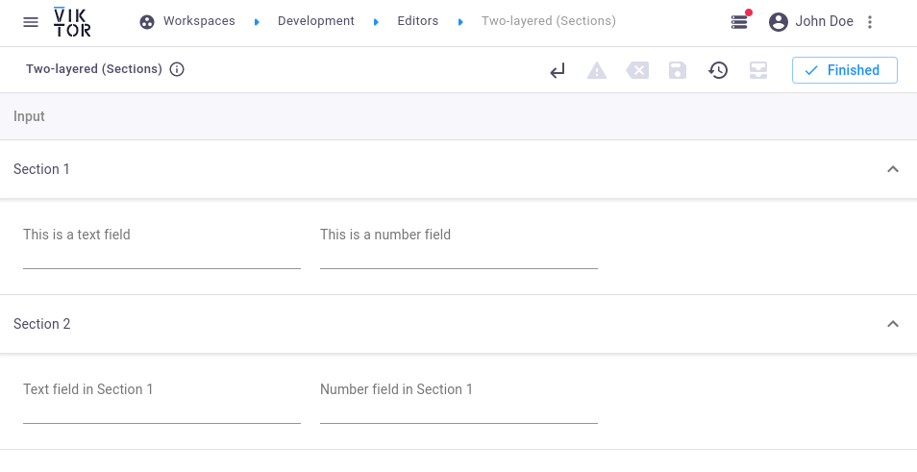Screen dimensions: 917x472
Task: Click the 'Number field in Section 1' input
Action: (x=458, y=410)
